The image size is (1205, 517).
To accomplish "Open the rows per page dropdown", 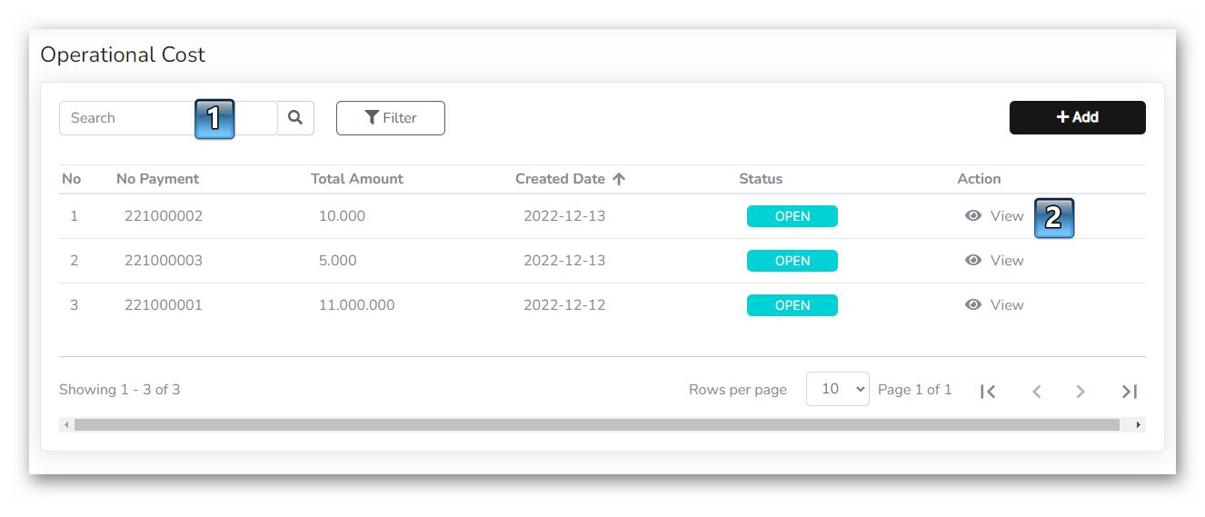I will point(837,389).
